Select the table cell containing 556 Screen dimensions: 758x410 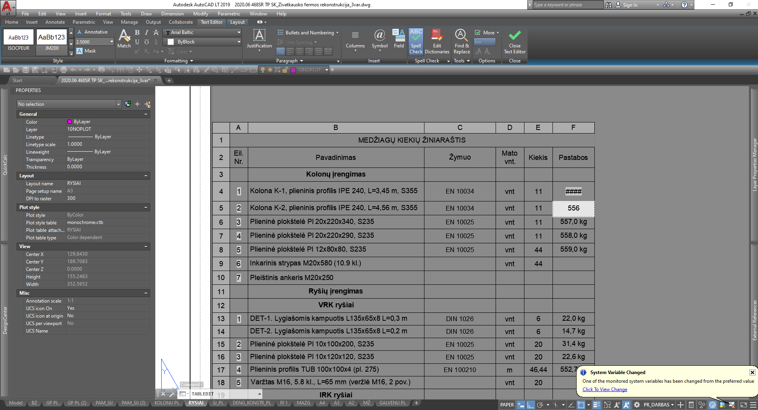point(573,209)
